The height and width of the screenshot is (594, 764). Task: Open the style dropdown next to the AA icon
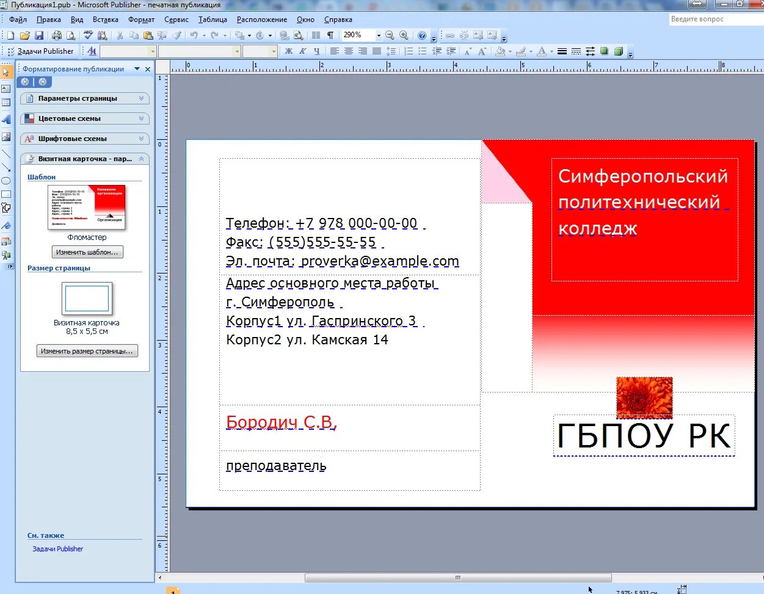tap(153, 51)
